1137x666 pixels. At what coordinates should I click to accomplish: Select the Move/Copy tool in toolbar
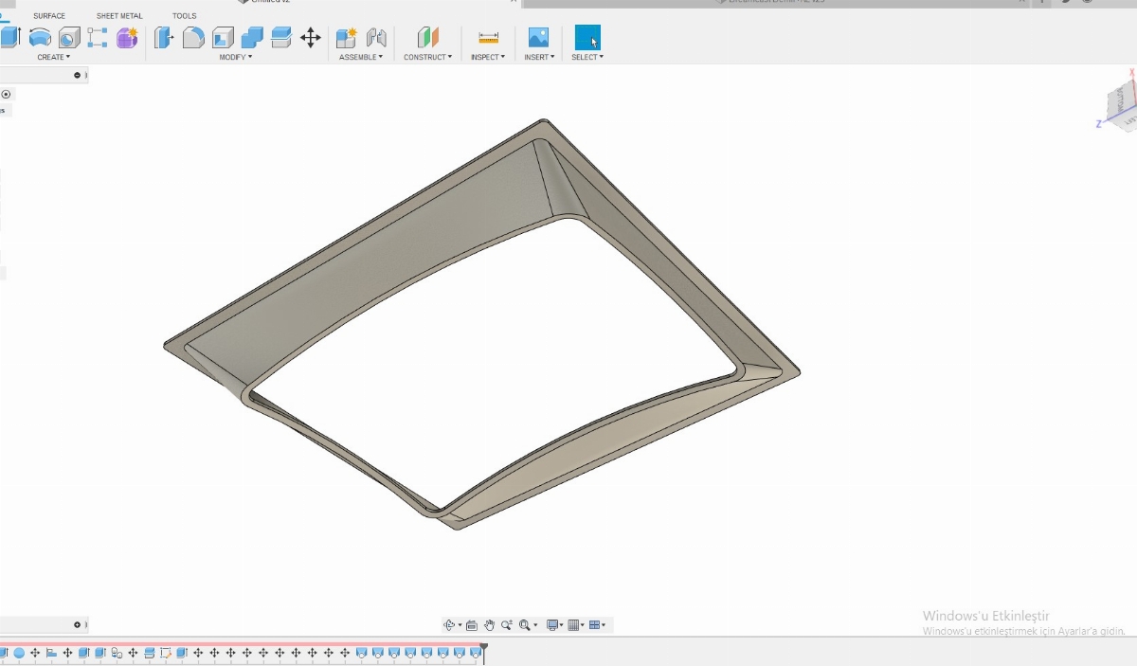coord(310,38)
